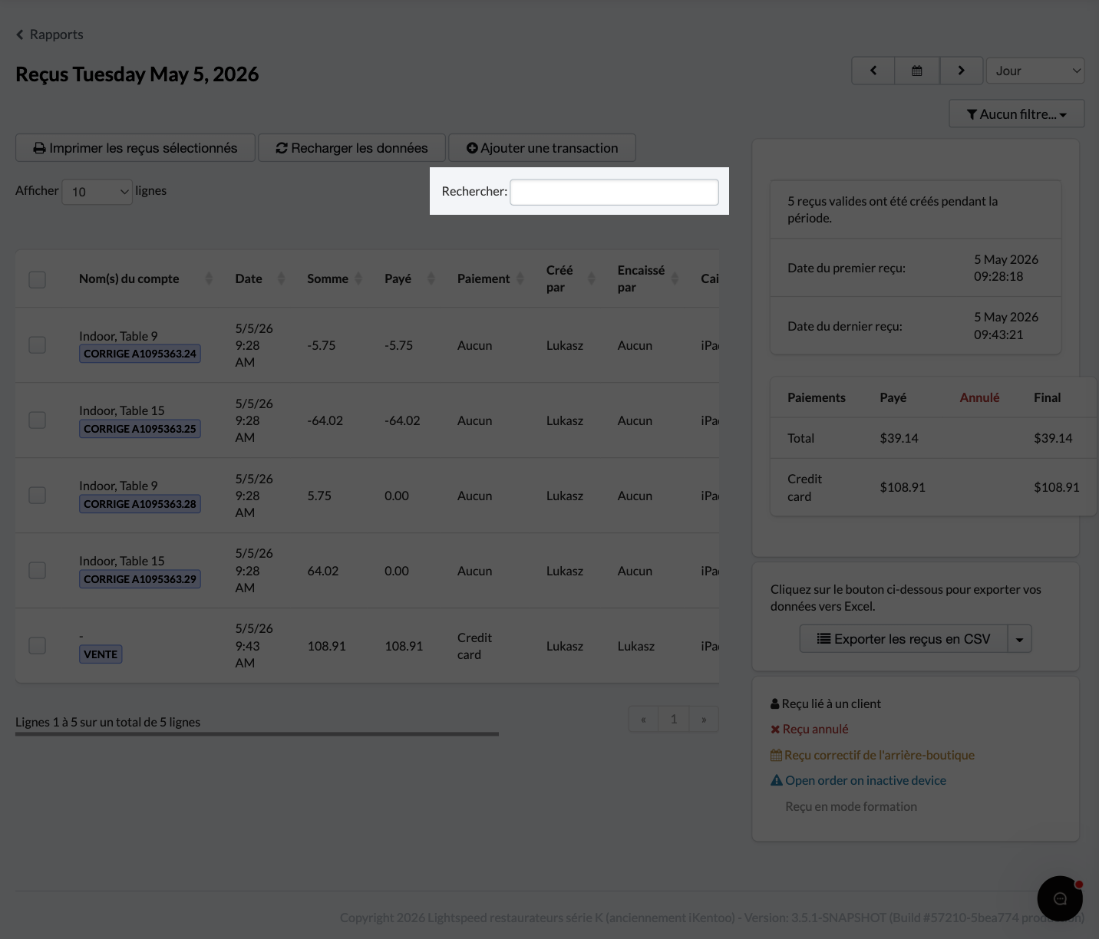Screen dimensions: 1099x939
Task: Click the Credit card $108.91 Final value
Action: click(1056, 487)
